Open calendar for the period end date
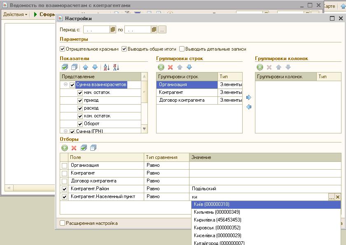Screen dimensions: 346x245 click(x=154, y=30)
